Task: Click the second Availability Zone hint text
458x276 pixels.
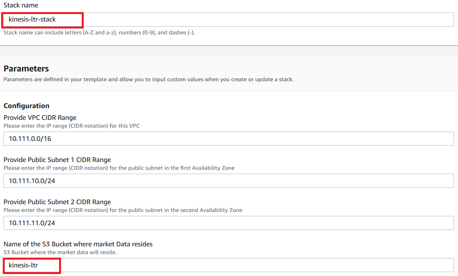Action: click(123, 210)
